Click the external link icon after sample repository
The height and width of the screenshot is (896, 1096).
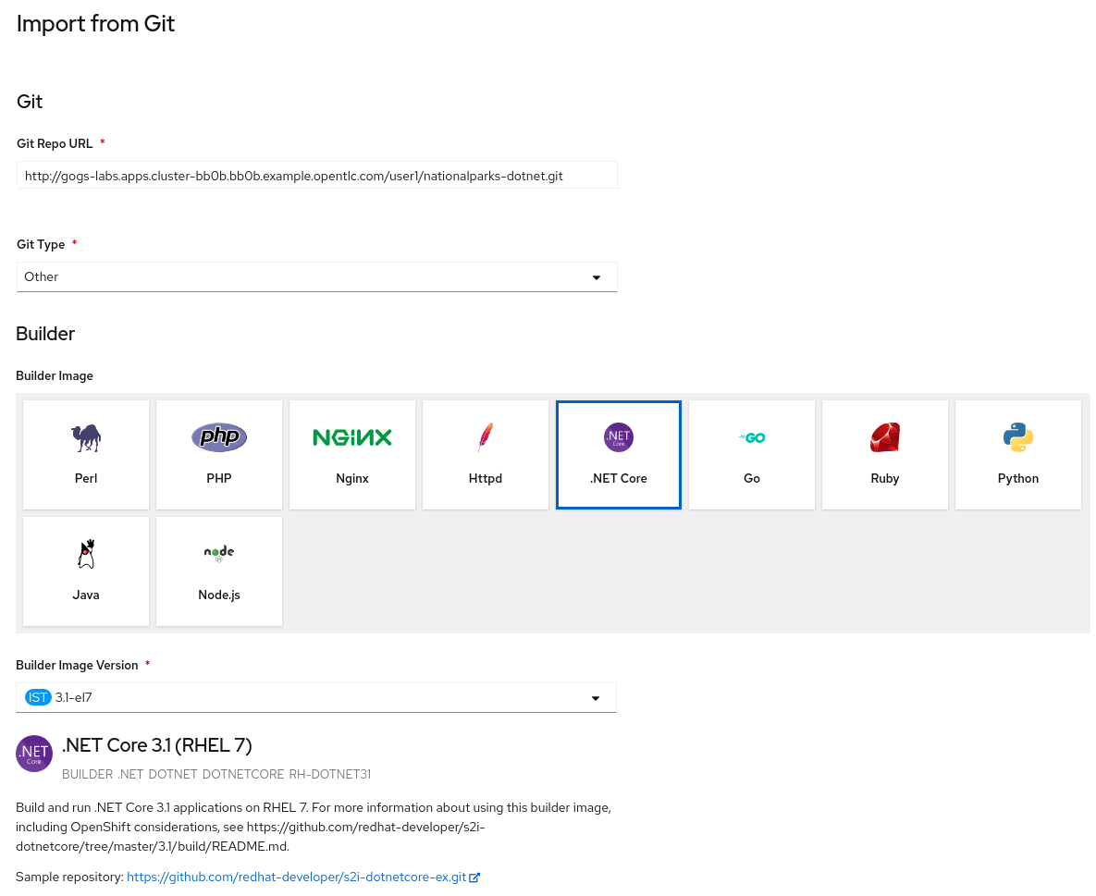point(474,878)
